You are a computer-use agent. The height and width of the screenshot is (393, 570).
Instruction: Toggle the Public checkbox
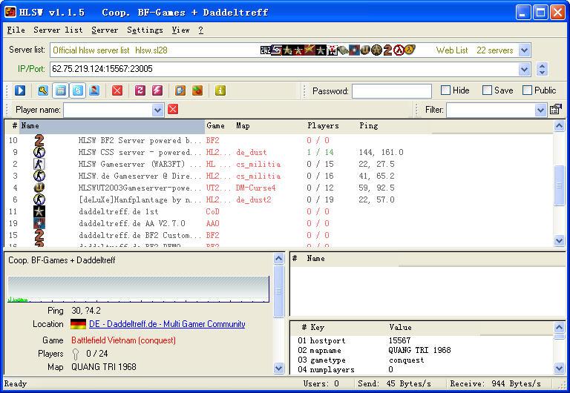pos(528,90)
